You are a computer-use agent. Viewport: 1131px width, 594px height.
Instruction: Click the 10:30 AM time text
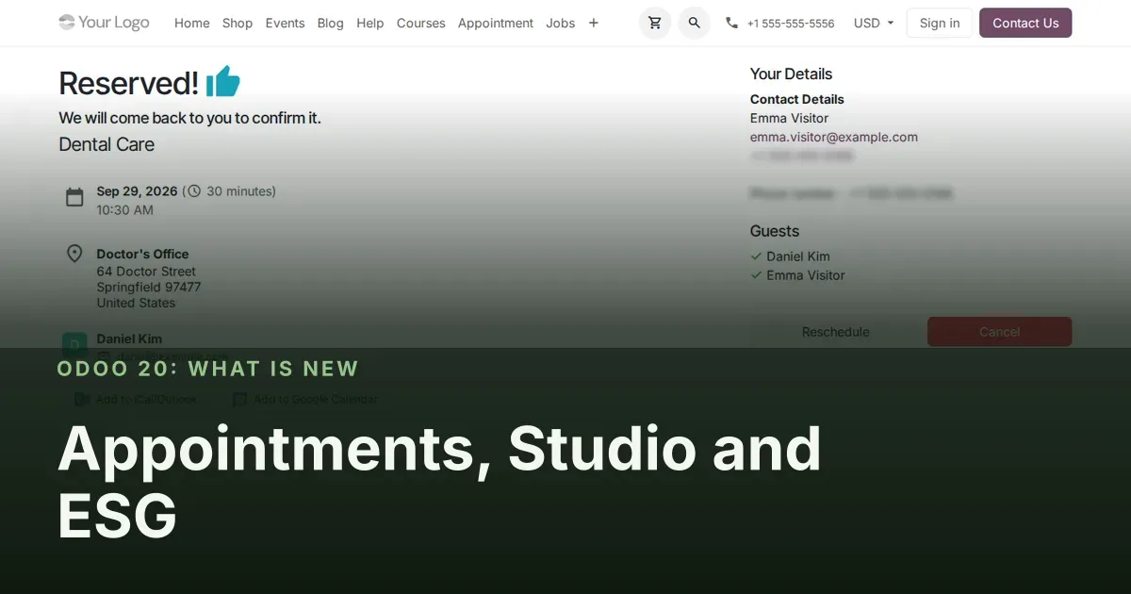point(124,210)
